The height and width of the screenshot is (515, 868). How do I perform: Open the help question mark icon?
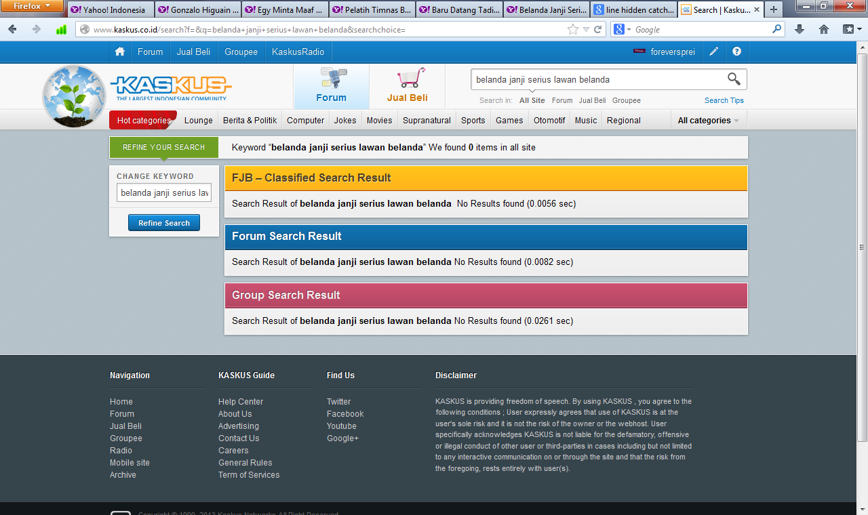[736, 52]
